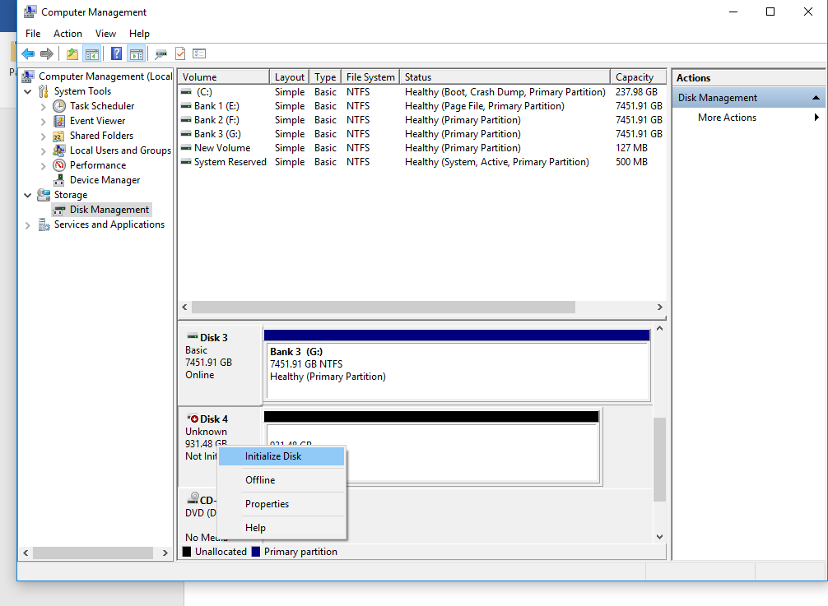This screenshot has width=828, height=606.
Task: Click the Device Manager icon
Action: click(x=59, y=180)
